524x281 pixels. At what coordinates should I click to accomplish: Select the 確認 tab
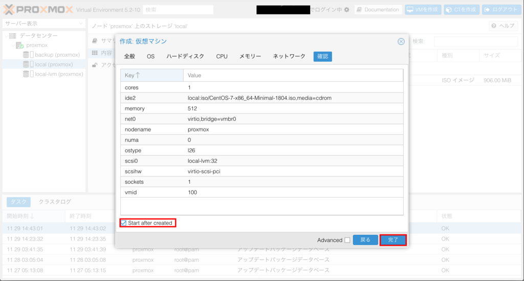tap(322, 56)
